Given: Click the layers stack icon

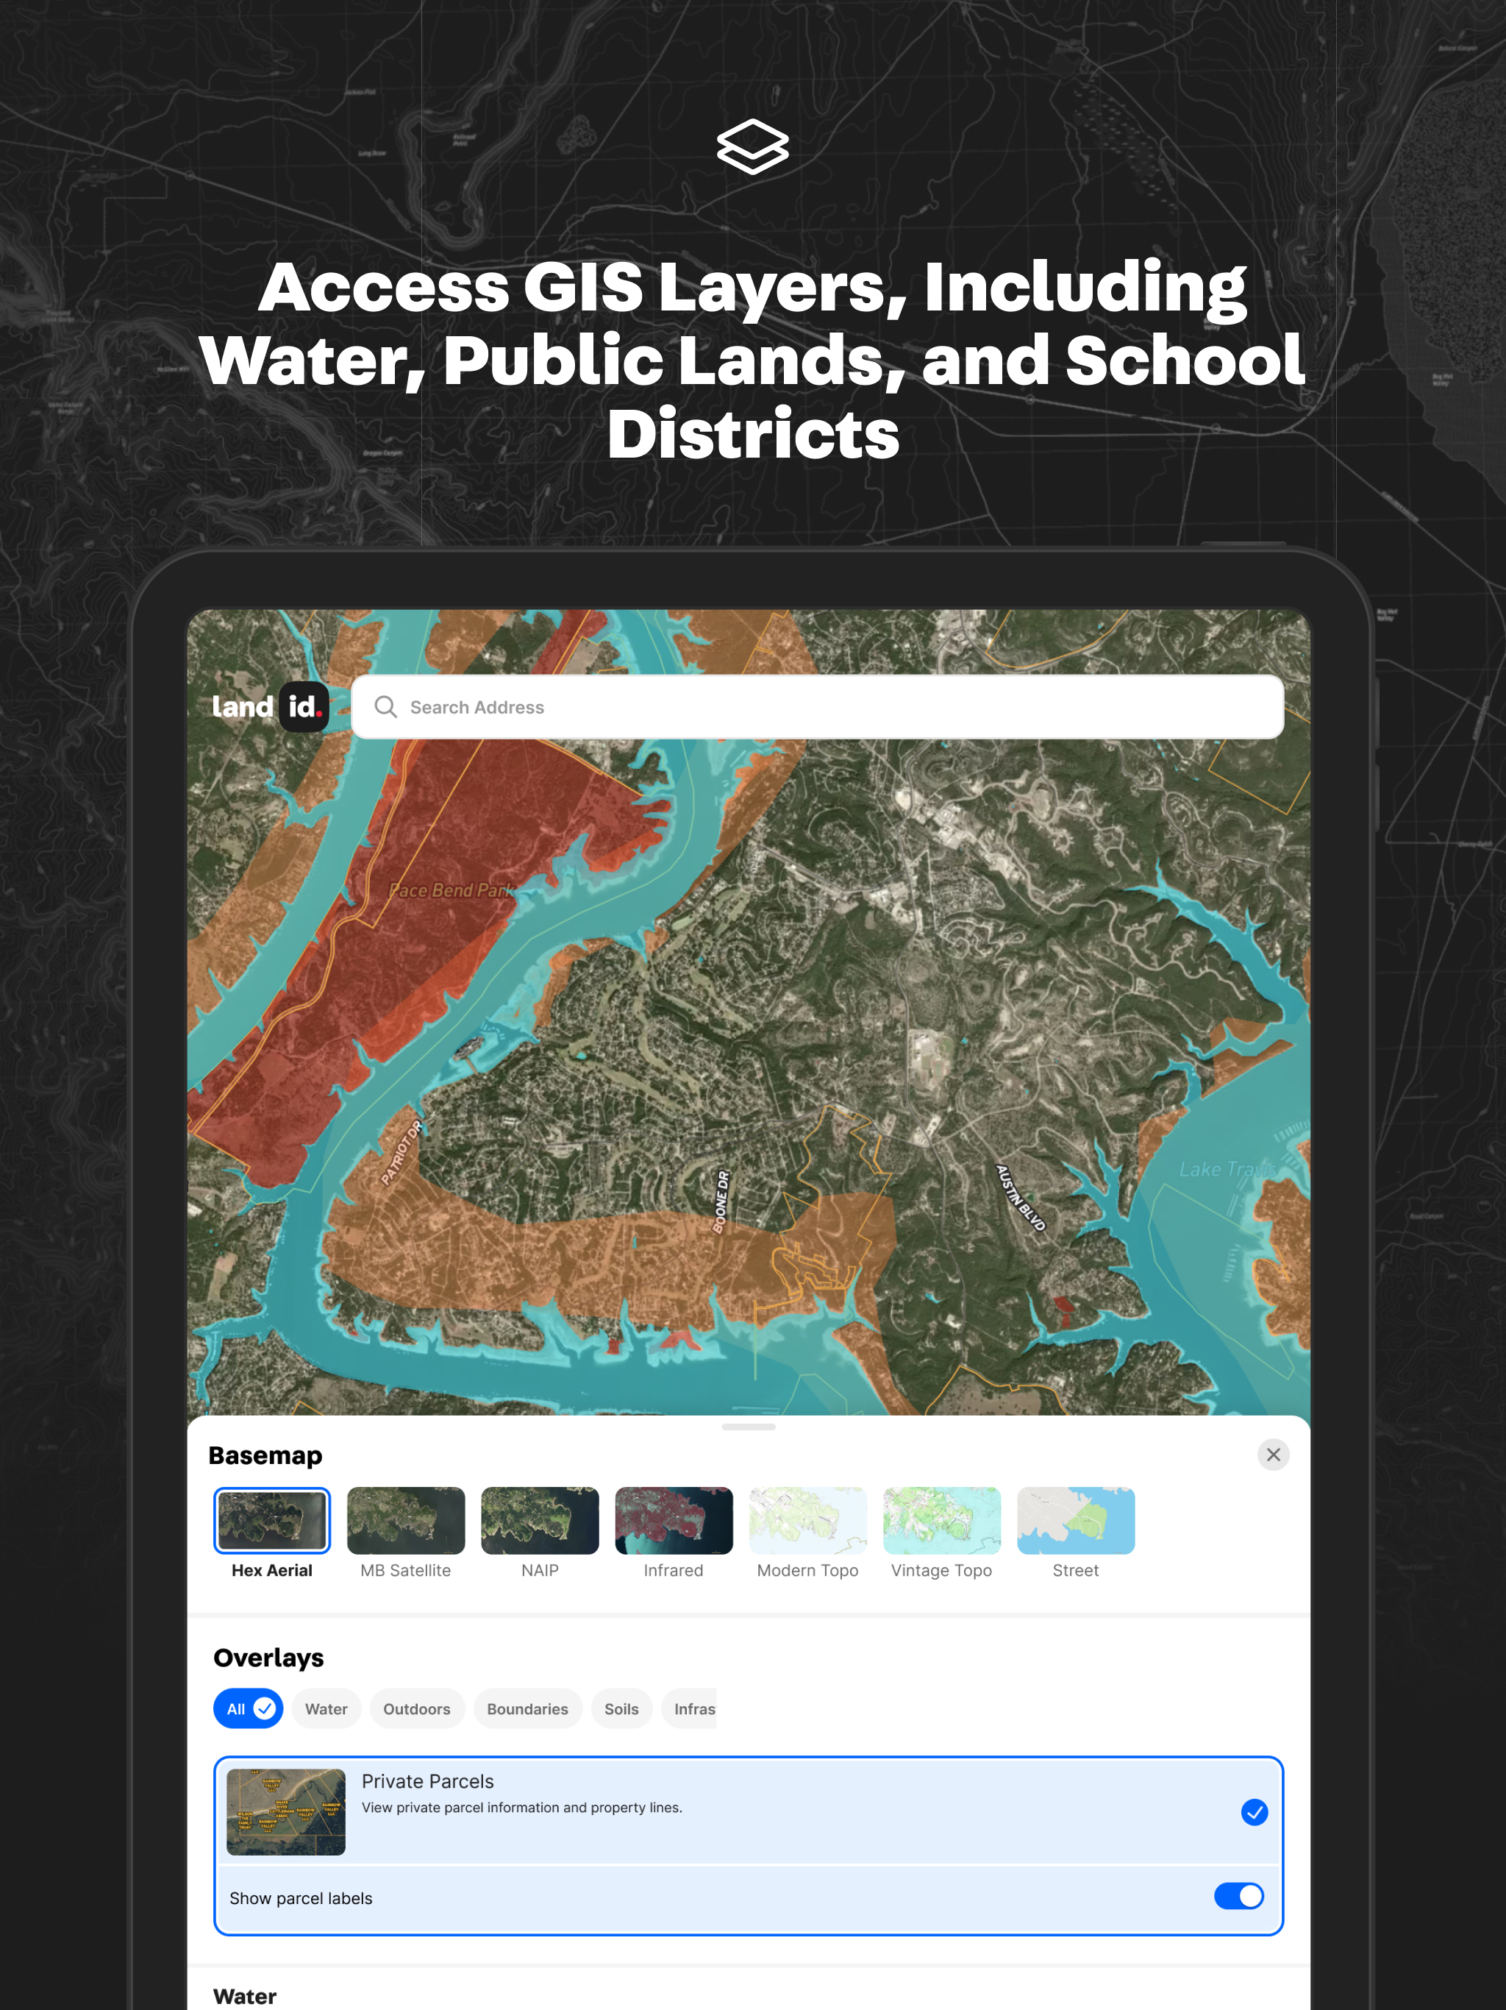Looking at the screenshot, I should point(752,146).
